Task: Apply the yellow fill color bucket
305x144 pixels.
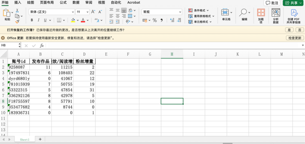Action: 73,20
